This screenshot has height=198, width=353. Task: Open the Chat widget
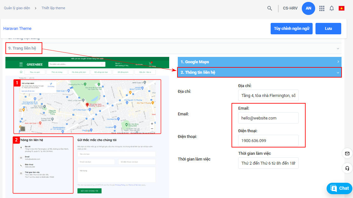(339, 188)
